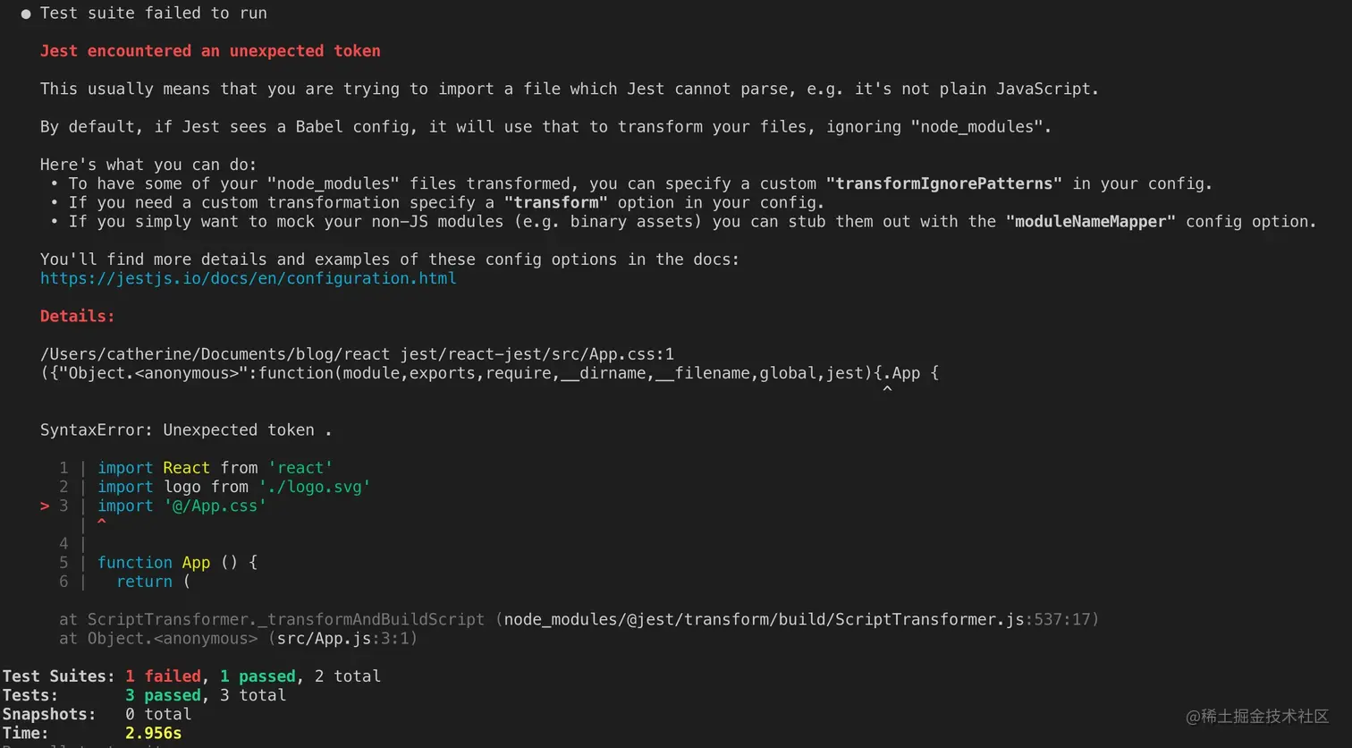The width and height of the screenshot is (1352, 748).
Task: Click the App.css:1 file path line
Action: pyautogui.click(x=357, y=354)
